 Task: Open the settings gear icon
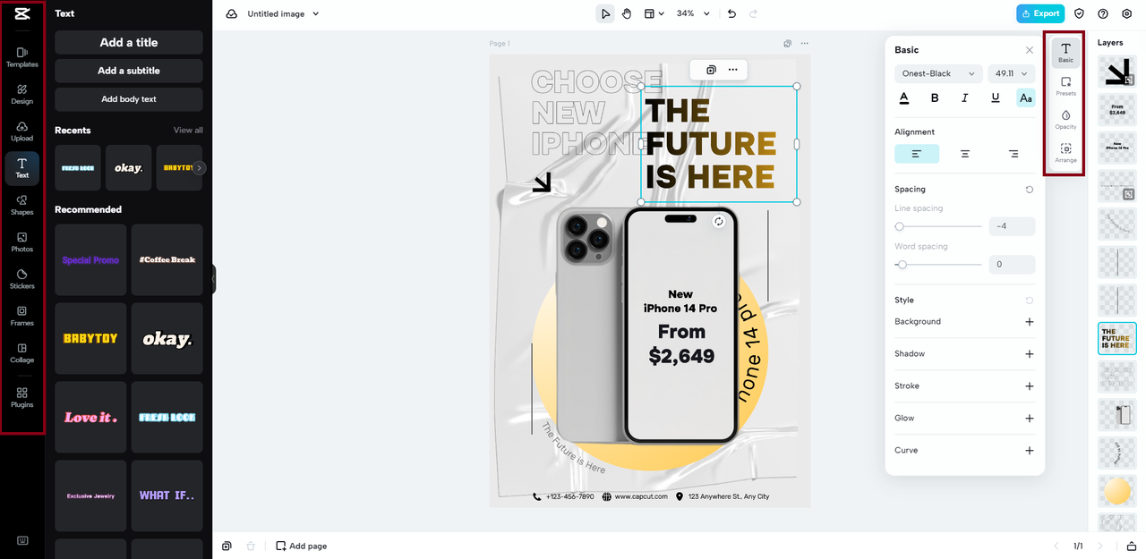(x=1127, y=13)
